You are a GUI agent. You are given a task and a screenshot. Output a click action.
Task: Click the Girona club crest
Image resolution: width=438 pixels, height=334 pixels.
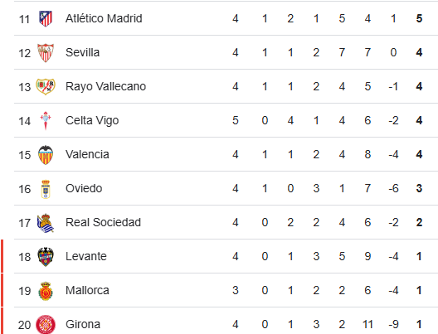point(46,325)
